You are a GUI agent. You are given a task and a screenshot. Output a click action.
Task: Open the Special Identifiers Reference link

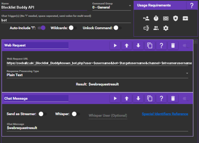pyautogui.click(x=165, y=114)
